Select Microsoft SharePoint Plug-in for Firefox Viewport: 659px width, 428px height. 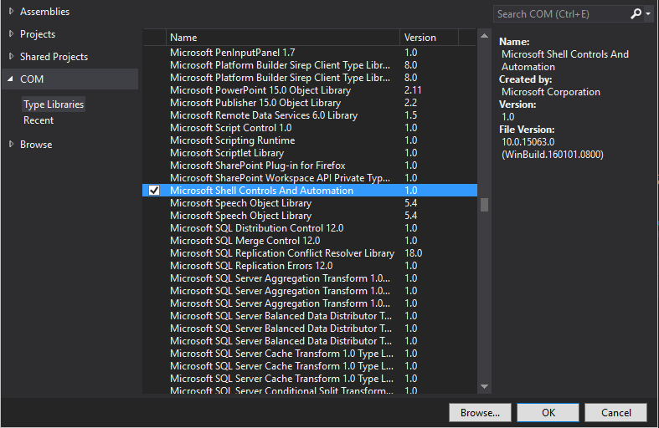[310, 166]
